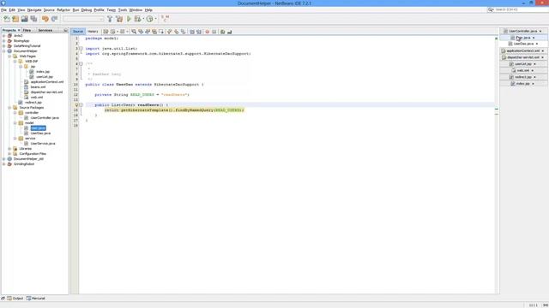Screen dimensions: 549x308
Task: Collapse the Web Pages folder node
Action: [x=9, y=56]
